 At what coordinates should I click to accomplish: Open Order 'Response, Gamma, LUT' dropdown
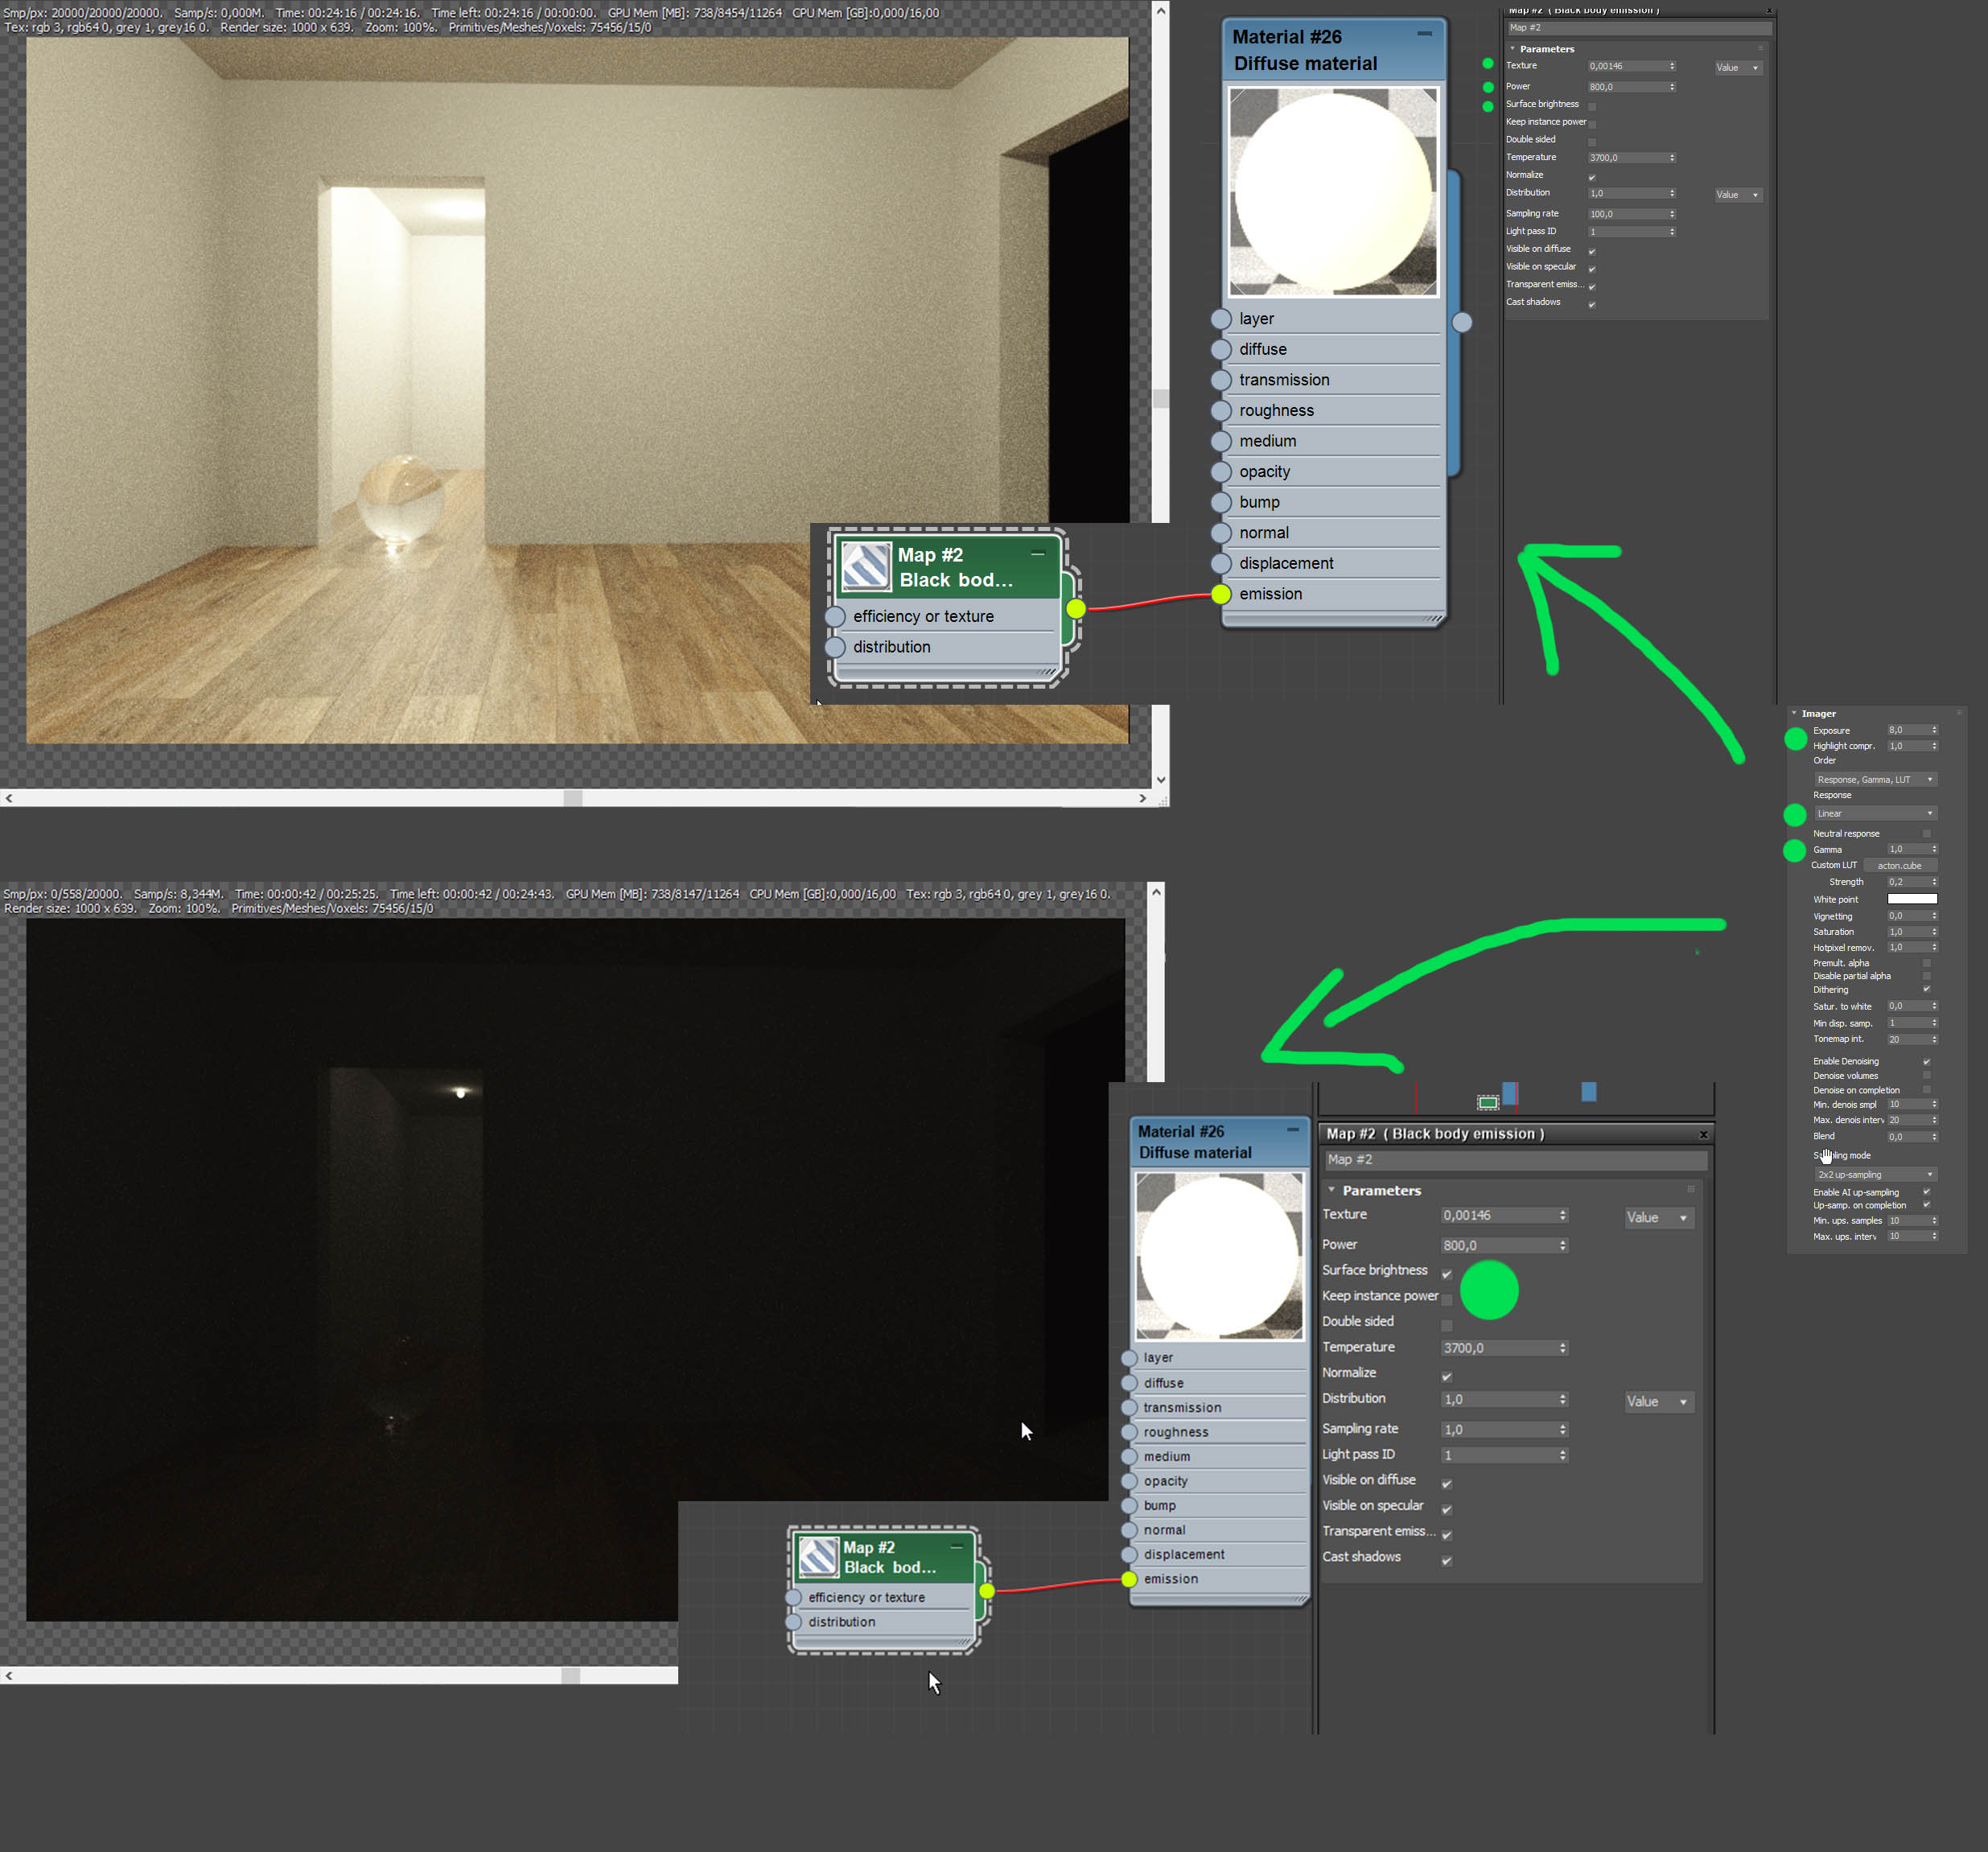1875,779
